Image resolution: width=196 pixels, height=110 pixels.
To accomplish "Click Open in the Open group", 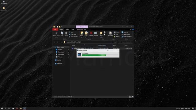I will [x=117, y=32].
